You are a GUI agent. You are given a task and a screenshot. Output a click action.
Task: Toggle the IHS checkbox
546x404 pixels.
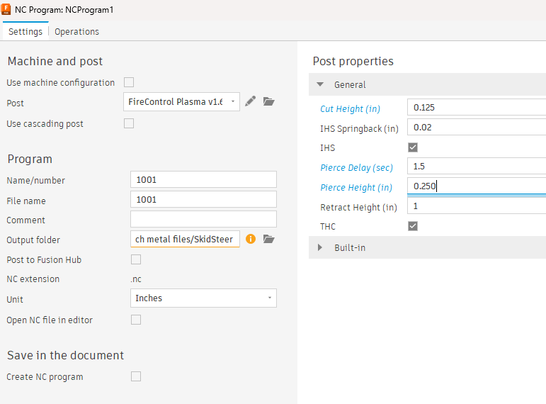click(413, 147)
